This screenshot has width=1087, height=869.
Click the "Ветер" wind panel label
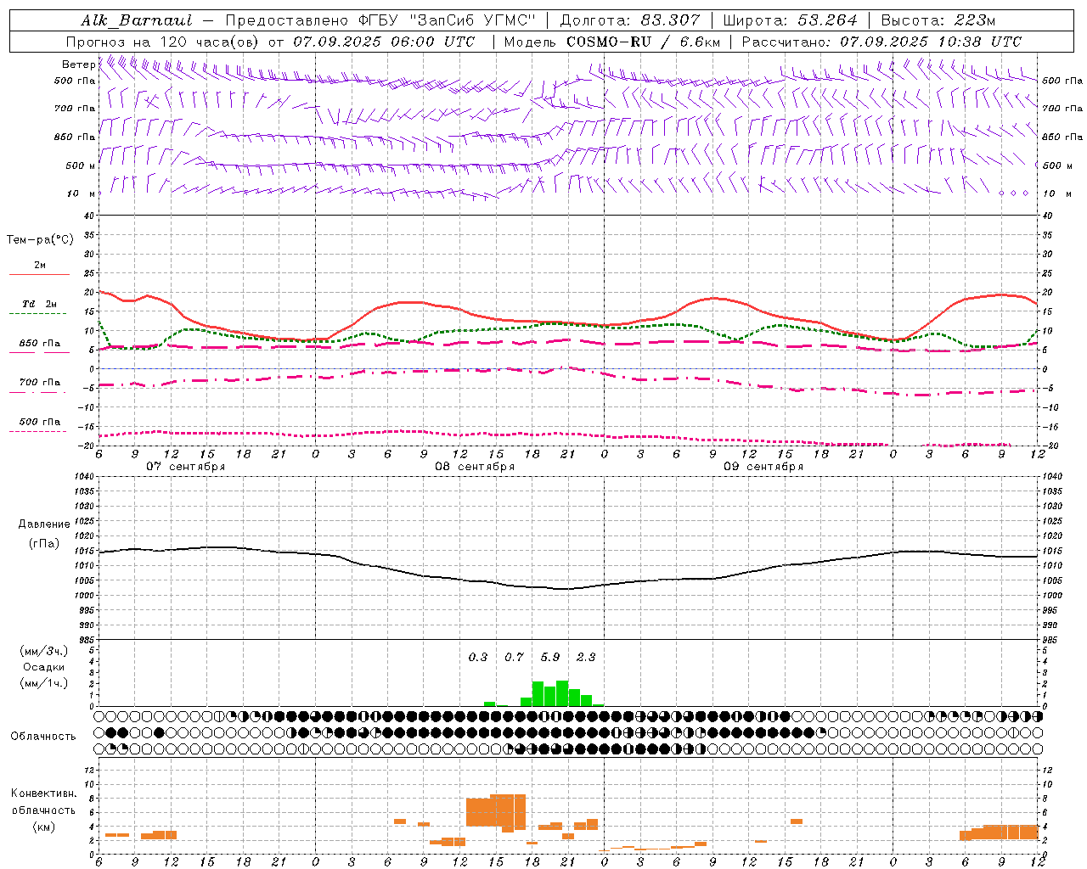tap(78, 64)
